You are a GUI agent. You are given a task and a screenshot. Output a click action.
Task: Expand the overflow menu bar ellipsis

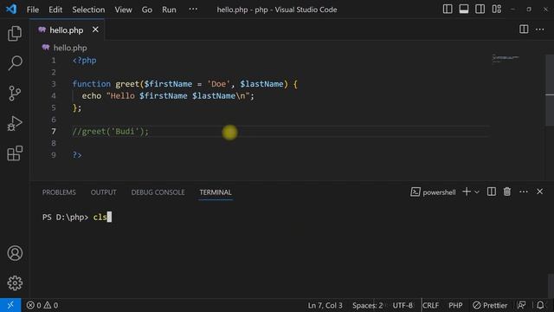(193, 10)
